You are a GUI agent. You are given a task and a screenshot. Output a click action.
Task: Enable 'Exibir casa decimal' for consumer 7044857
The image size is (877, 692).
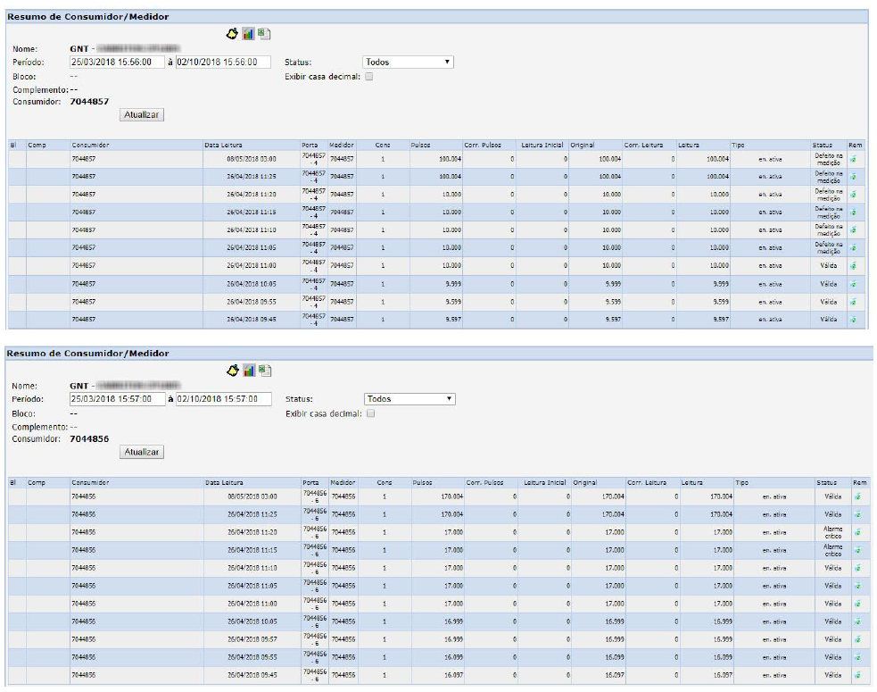tap(369, 77)
